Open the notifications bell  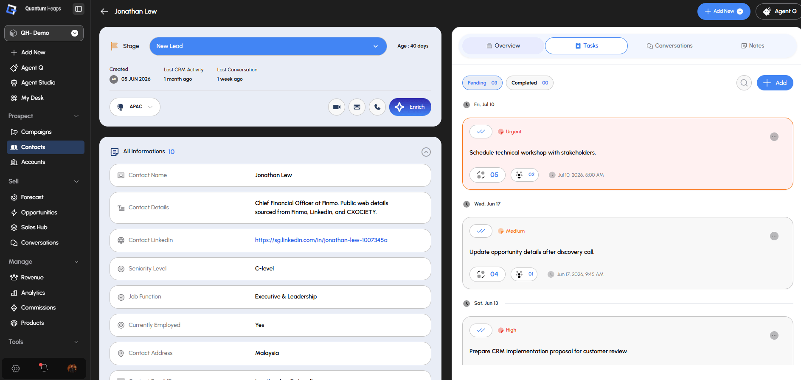pyautogui.click(x=44, y=368)
